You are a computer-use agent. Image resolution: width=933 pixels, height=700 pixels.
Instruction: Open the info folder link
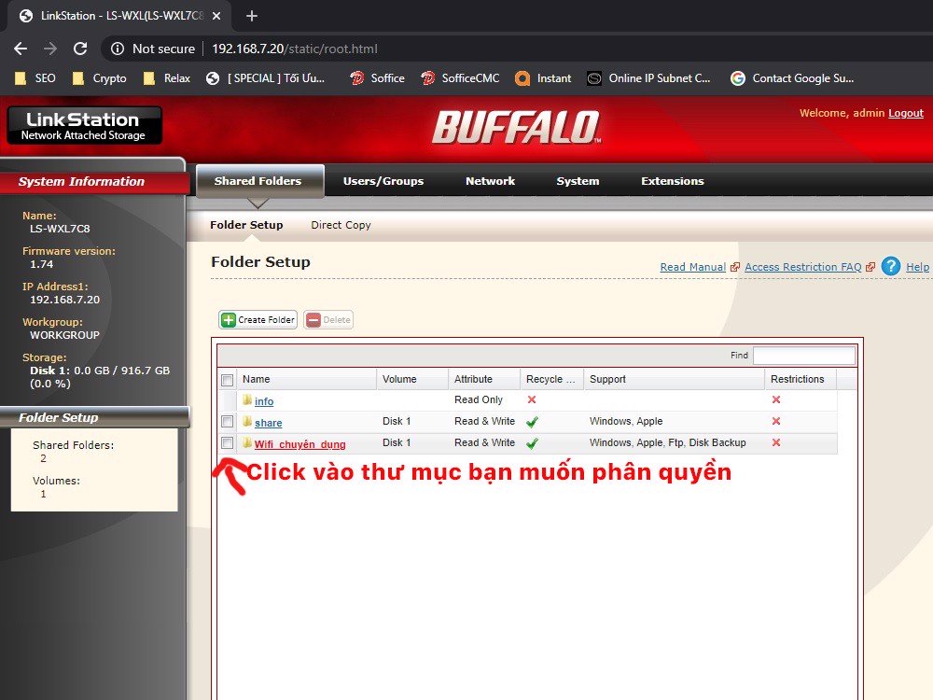pyautogui.click(x=264, y=401)
